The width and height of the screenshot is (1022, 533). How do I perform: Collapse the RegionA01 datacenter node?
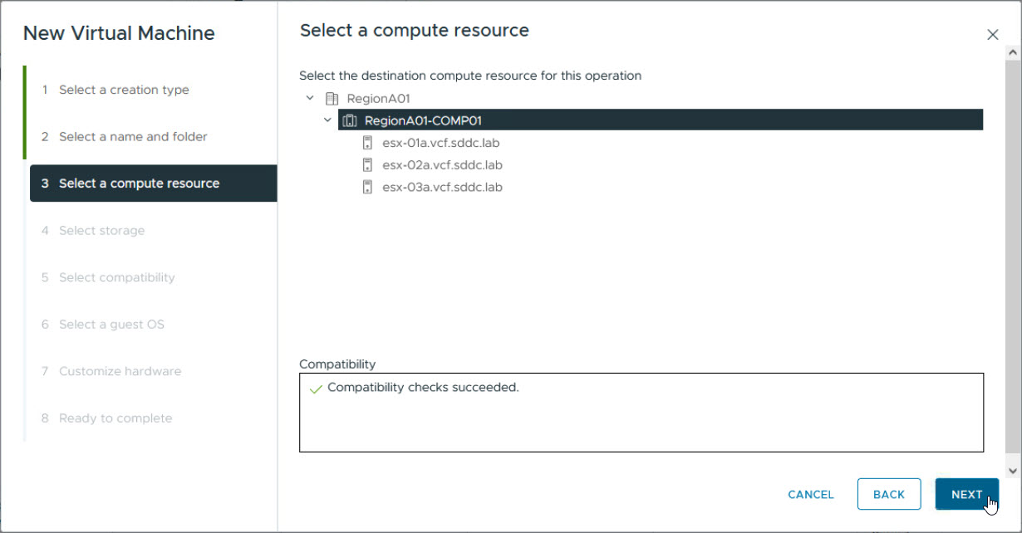[x=310, y=98]
